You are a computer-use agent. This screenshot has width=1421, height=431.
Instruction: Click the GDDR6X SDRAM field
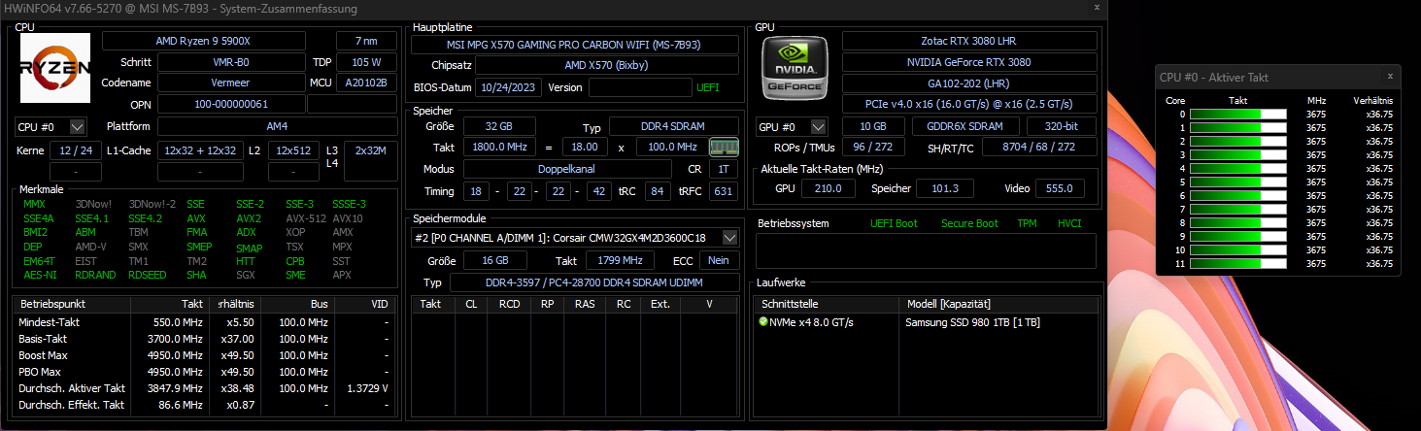pyautogui.click(x=966, y=126)
